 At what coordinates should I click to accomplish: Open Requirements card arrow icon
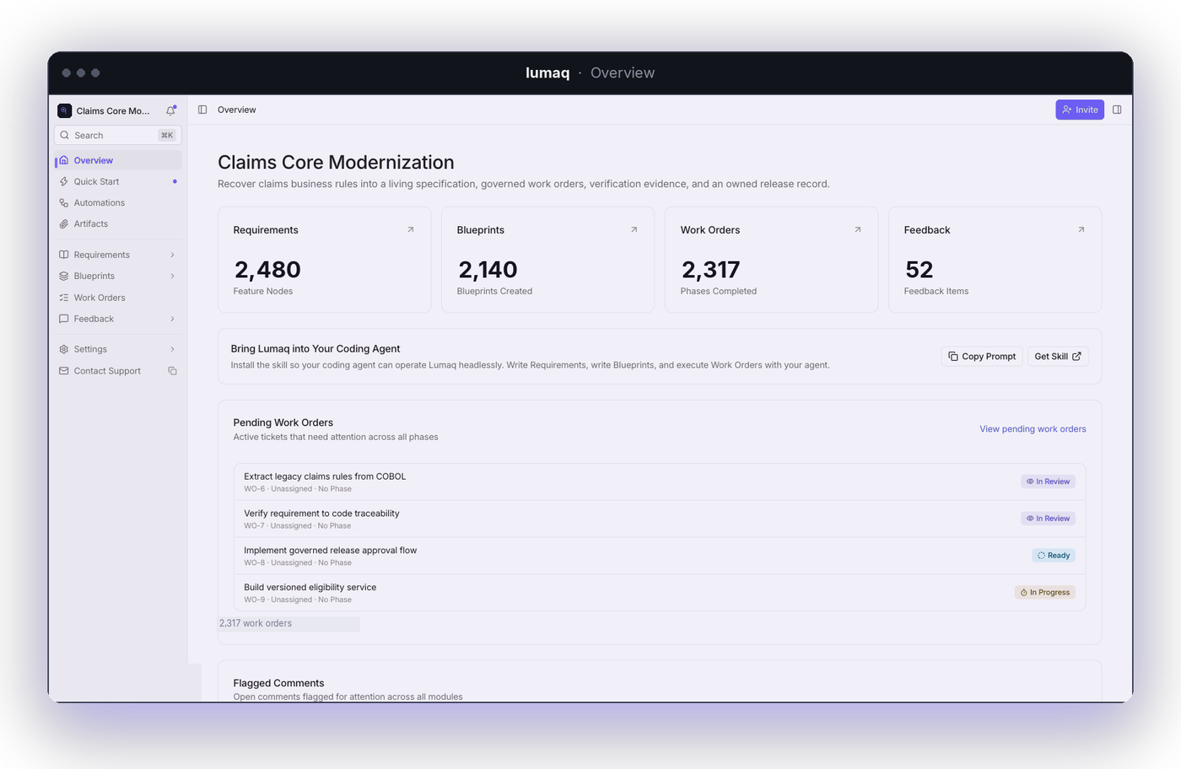[411, 229]
